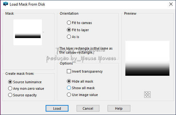Select Use image value option
176x115 pixels.
[82, 95]
